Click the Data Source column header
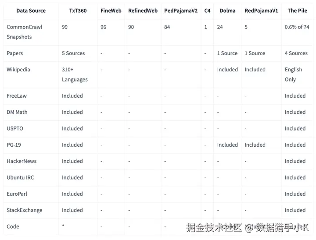Screen dimensions: 316x240 pyautogui.click(x=31, y=11)
